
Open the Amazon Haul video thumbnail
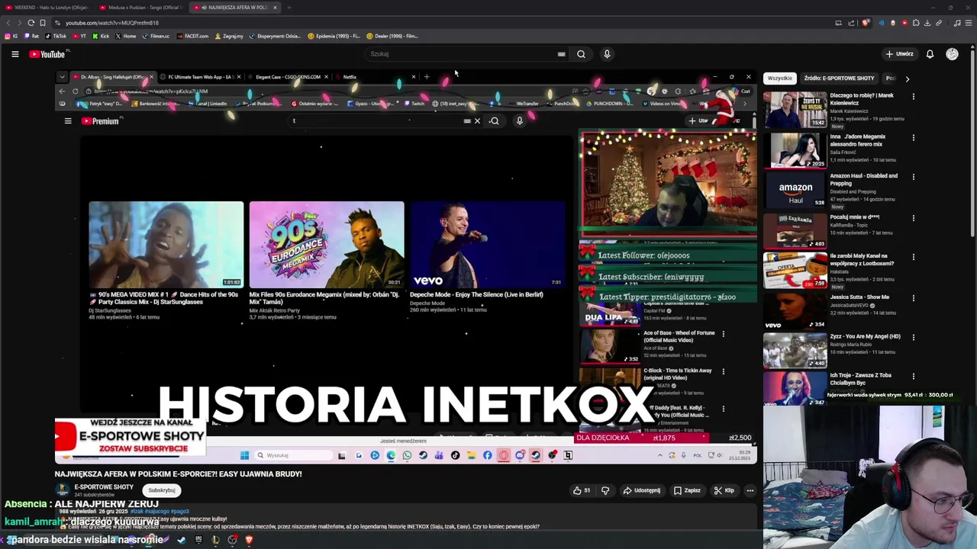795,190
